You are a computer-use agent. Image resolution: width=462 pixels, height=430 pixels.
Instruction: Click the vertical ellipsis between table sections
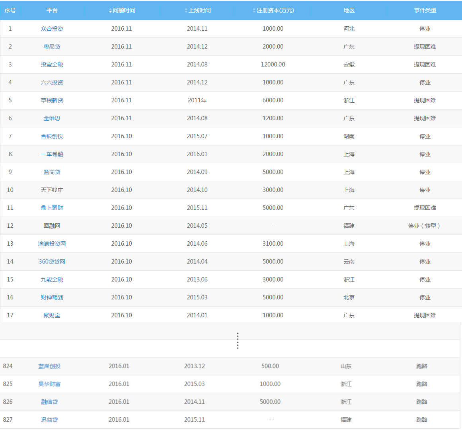[x=238, y=341]
